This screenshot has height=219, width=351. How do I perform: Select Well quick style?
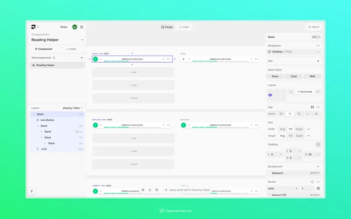point(312,76)
